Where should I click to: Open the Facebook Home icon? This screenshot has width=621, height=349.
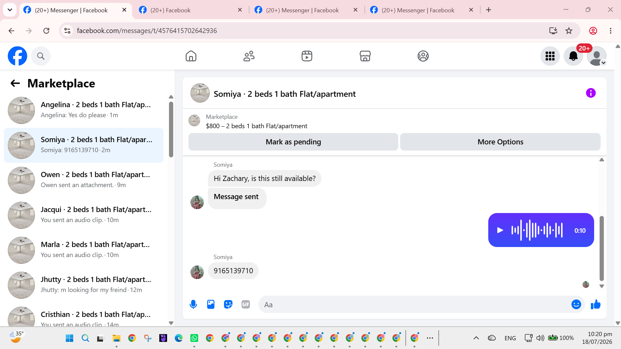191,56
